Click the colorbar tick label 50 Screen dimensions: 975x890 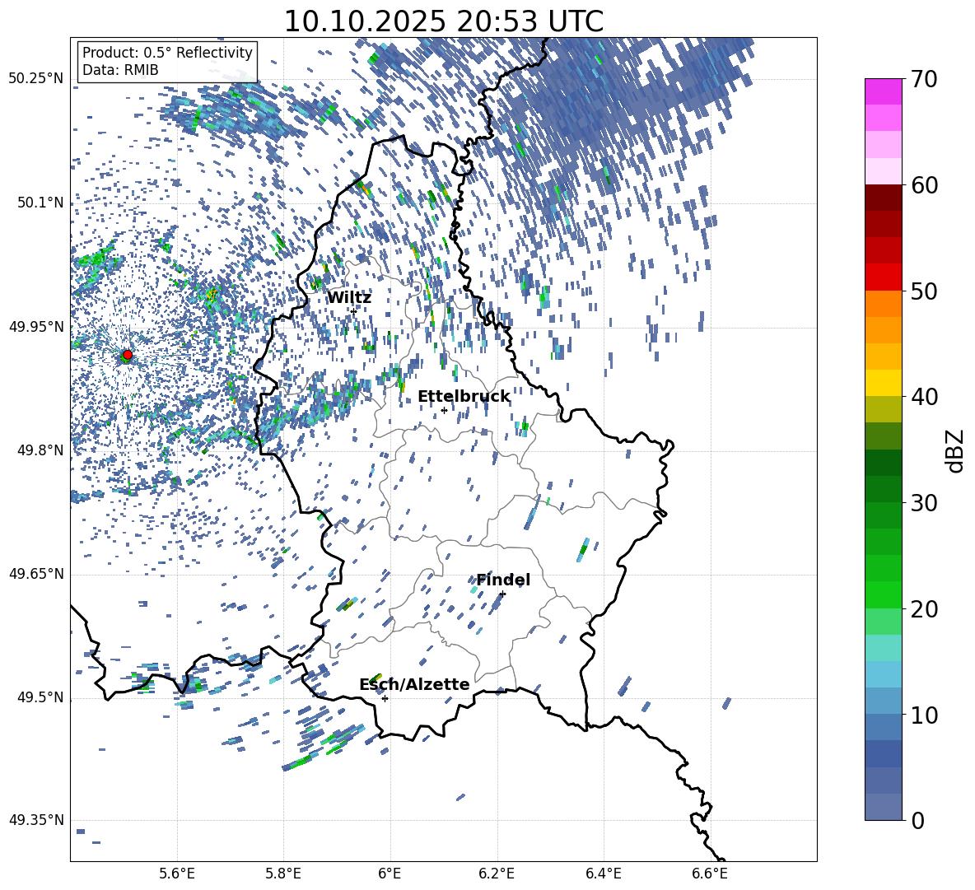pyautogui.click(x=924, y=291)
